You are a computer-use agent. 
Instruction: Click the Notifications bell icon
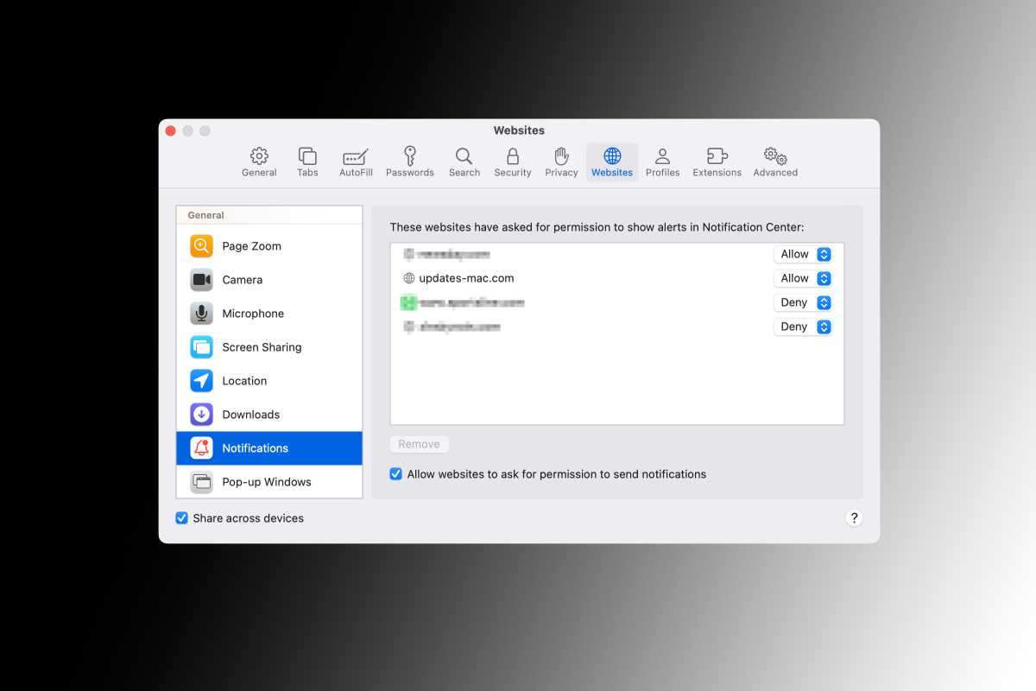(x=200, y=447)
